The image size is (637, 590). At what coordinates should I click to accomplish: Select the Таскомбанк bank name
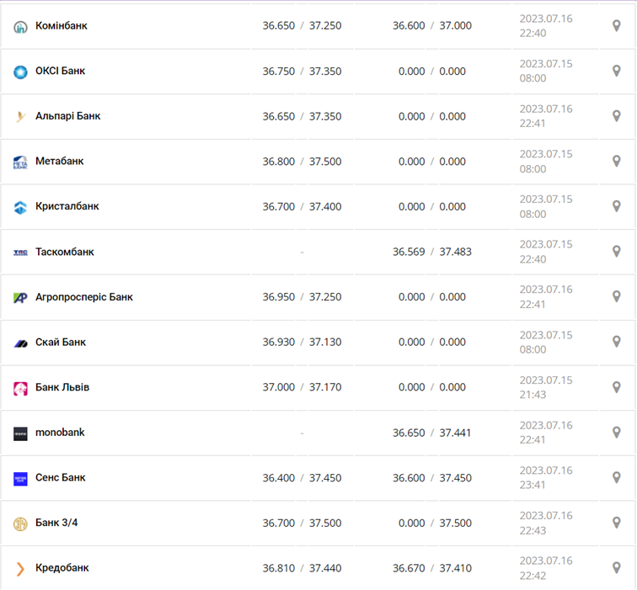(65, 252)
